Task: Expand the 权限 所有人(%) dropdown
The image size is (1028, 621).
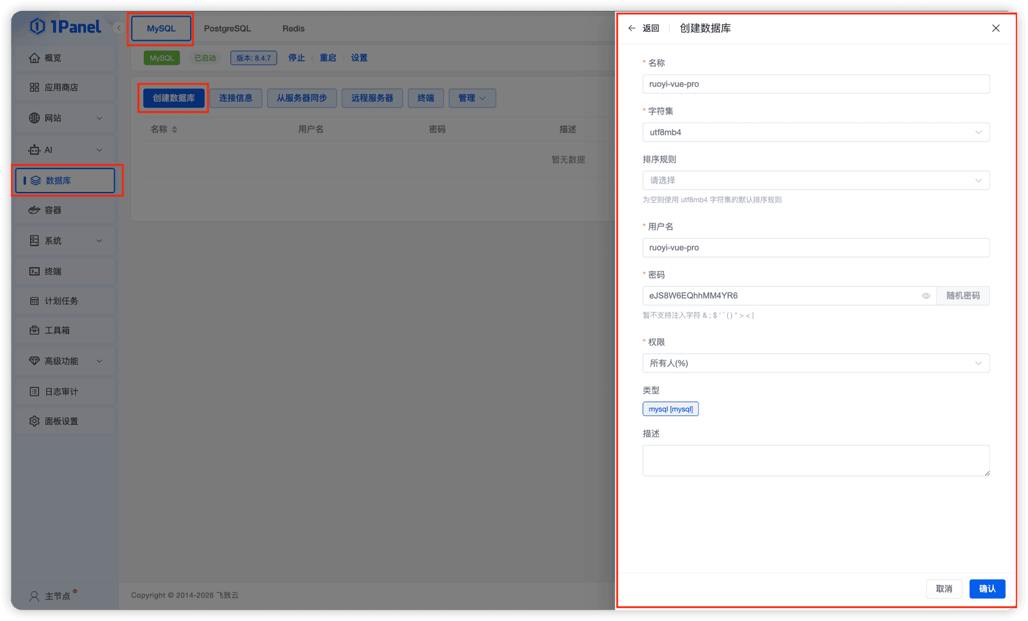Action: click(816, 363)
